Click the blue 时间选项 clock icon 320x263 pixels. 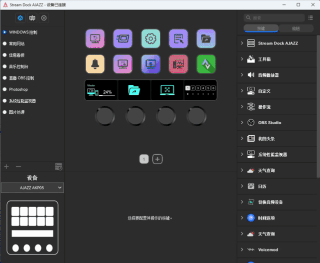(251, 218)
